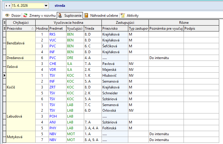Click the Dozor eye icon

tap(7, 15)
